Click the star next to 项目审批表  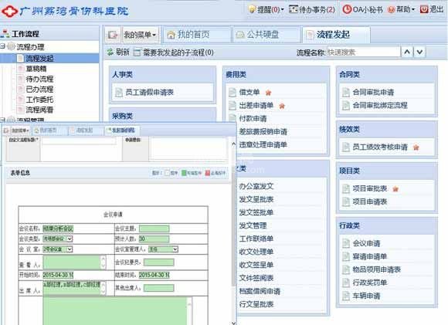coord(395,189)
